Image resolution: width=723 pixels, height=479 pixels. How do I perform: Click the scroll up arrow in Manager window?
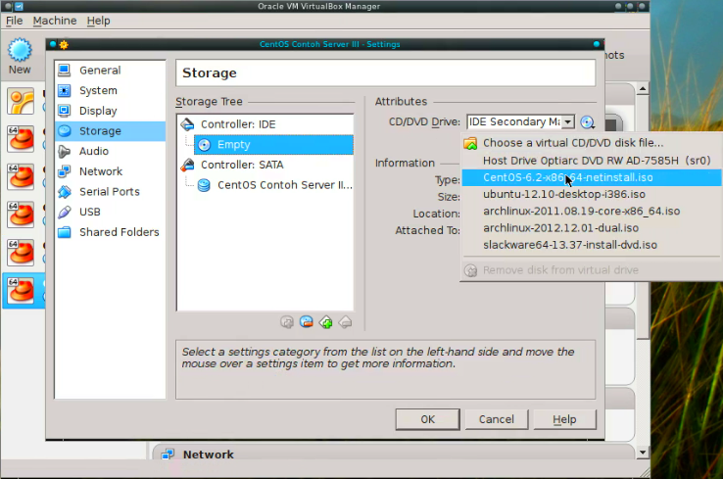[x=643, y=88]
